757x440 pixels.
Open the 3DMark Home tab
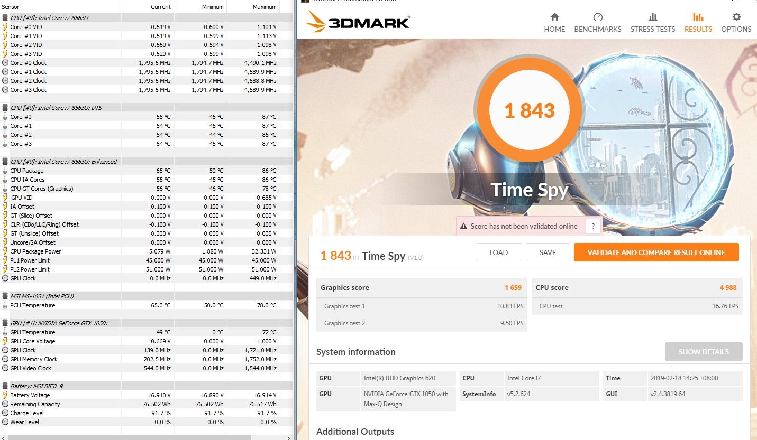coord(554,23)
